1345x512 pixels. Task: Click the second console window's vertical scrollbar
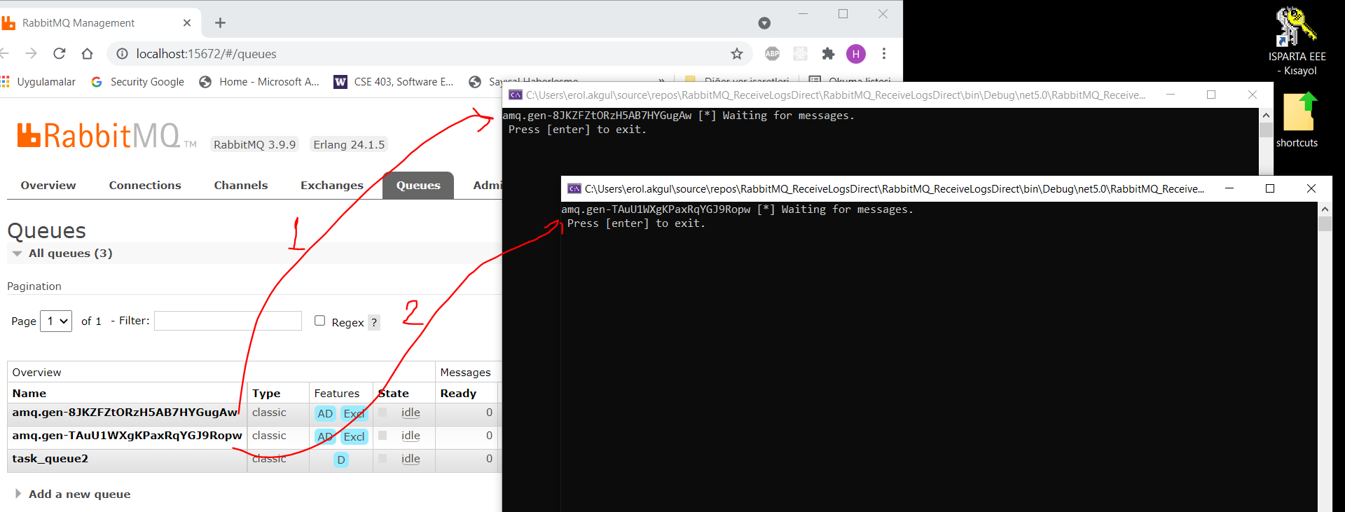(x=1324, y=350)
